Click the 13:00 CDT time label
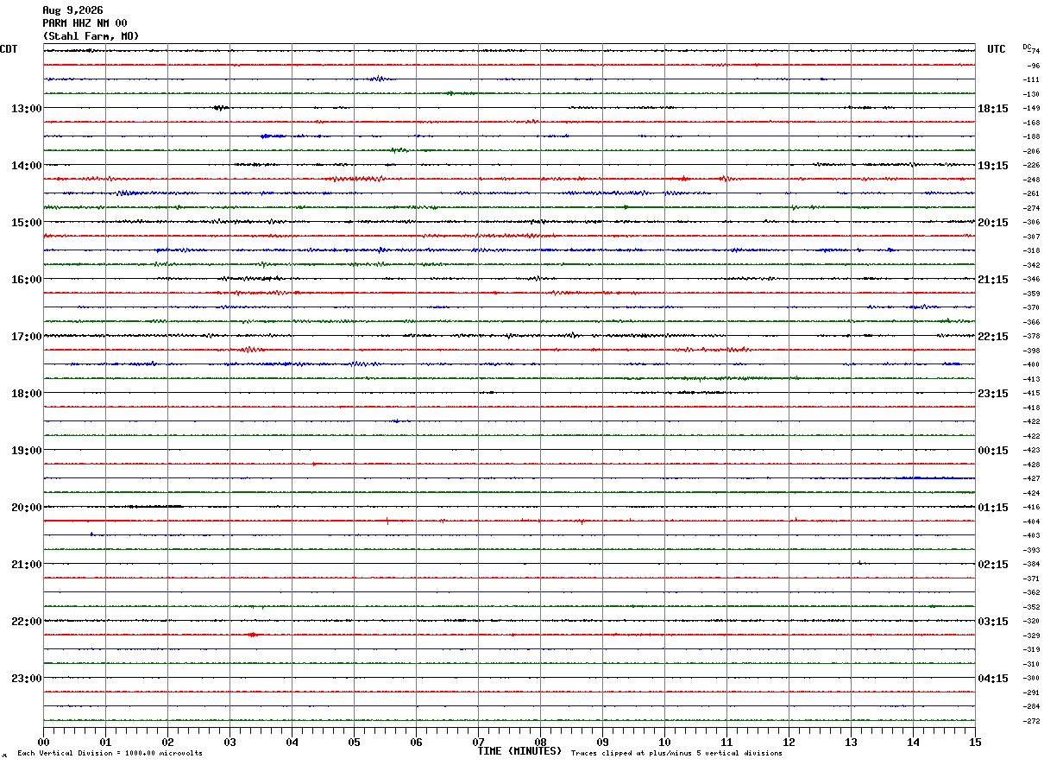 (27, 109)
